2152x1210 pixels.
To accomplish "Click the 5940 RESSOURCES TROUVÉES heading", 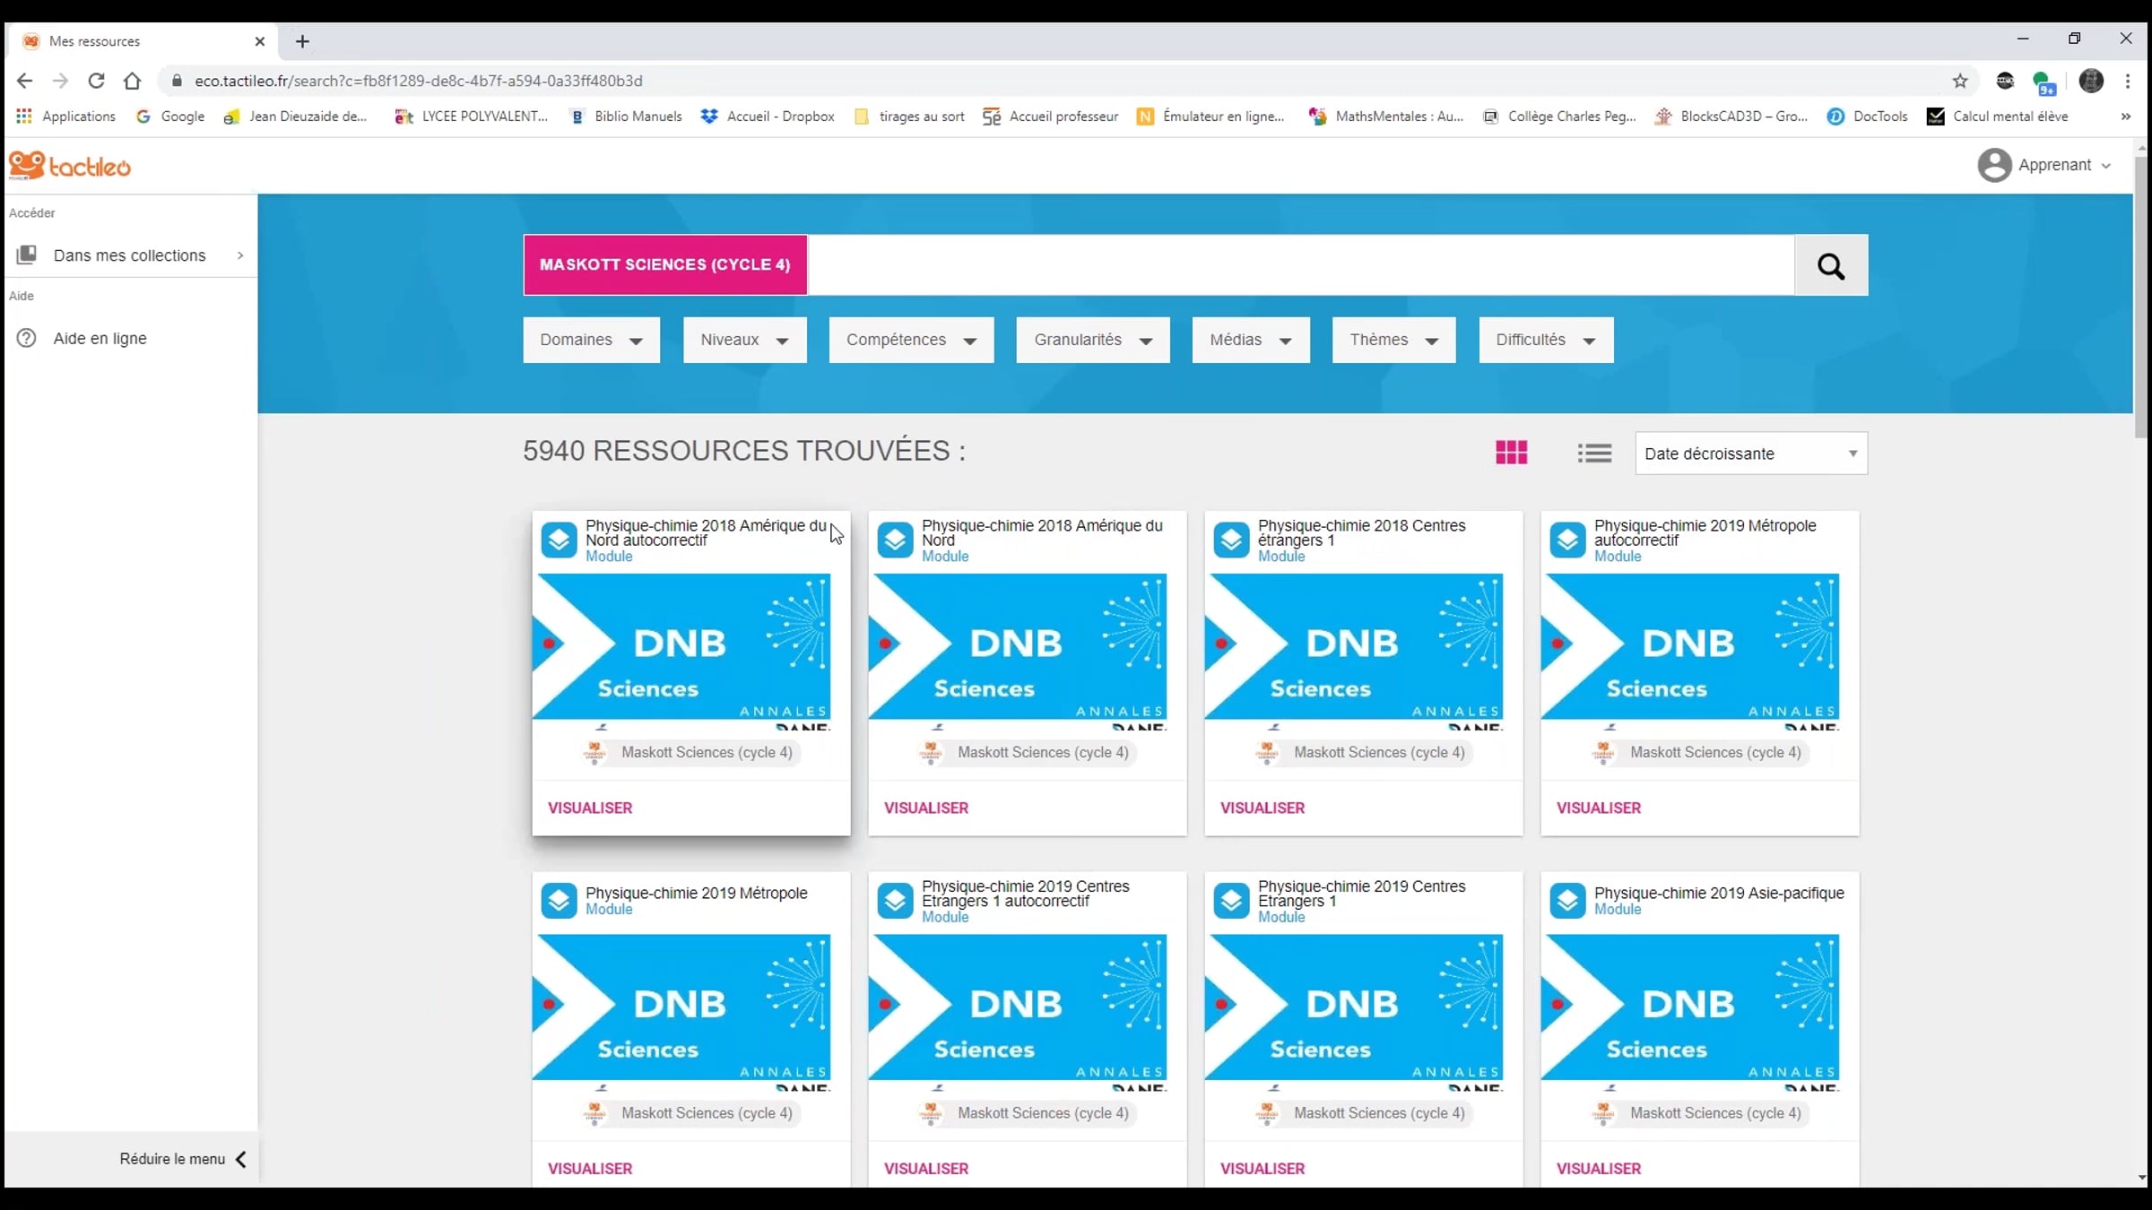I will 744,451.
